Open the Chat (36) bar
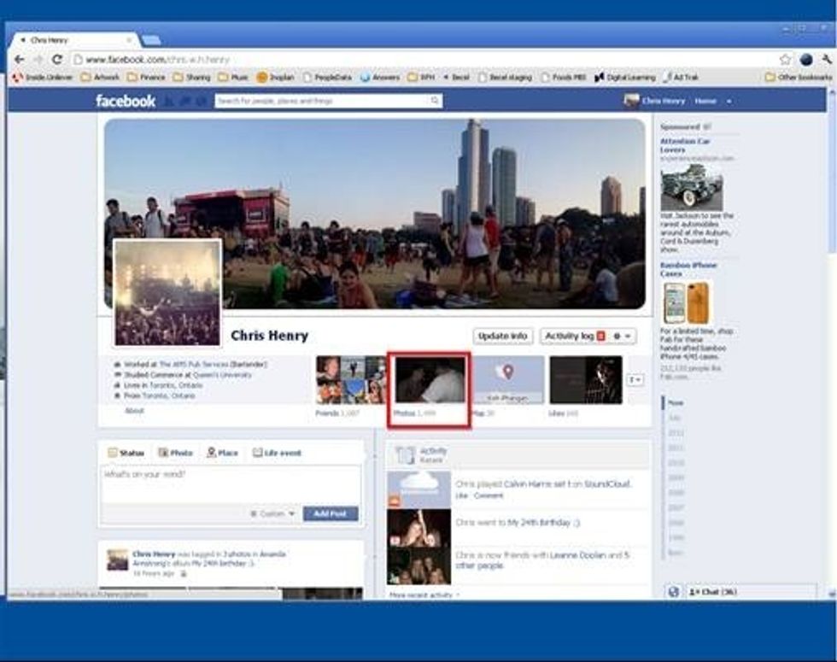The width and height of the screenshot is (837, 662). click(750, 591)
